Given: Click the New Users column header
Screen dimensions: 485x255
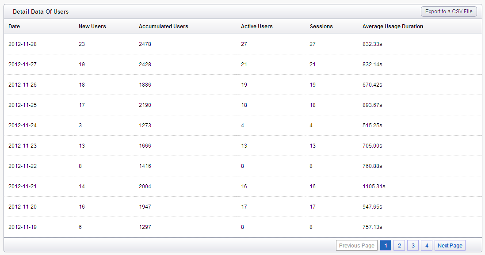Looking at the screenshot, I should pos(92,27).
